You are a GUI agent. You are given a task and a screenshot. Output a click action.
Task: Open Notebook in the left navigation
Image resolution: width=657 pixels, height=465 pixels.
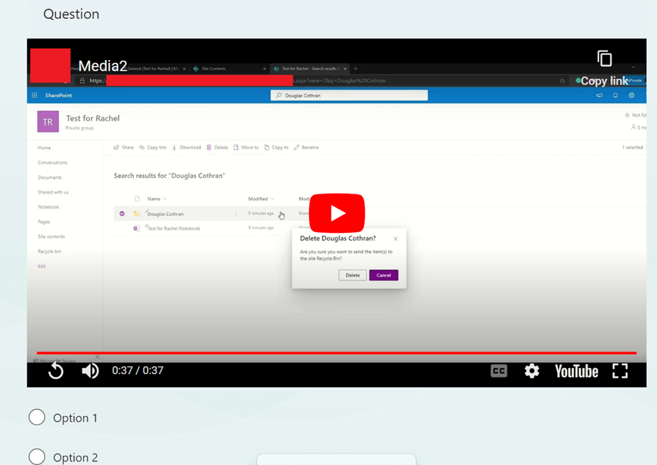(48, 207)
